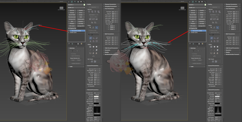Click the Mutant Color swatch in right Material Parameters
Image resolution: width=242 pixels, height=122 pixels.
point(217,104)
